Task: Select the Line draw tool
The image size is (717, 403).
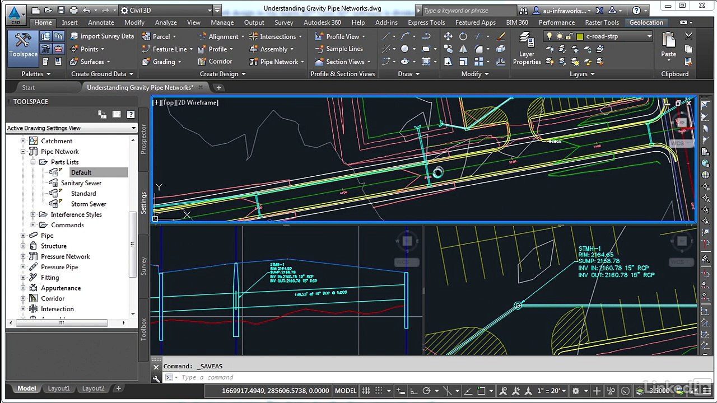Action: pyautogui.click(x=387, y=36)
